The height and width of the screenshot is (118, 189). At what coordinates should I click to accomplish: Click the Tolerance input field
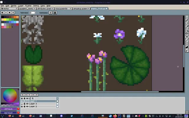click(x=32, y=13)
